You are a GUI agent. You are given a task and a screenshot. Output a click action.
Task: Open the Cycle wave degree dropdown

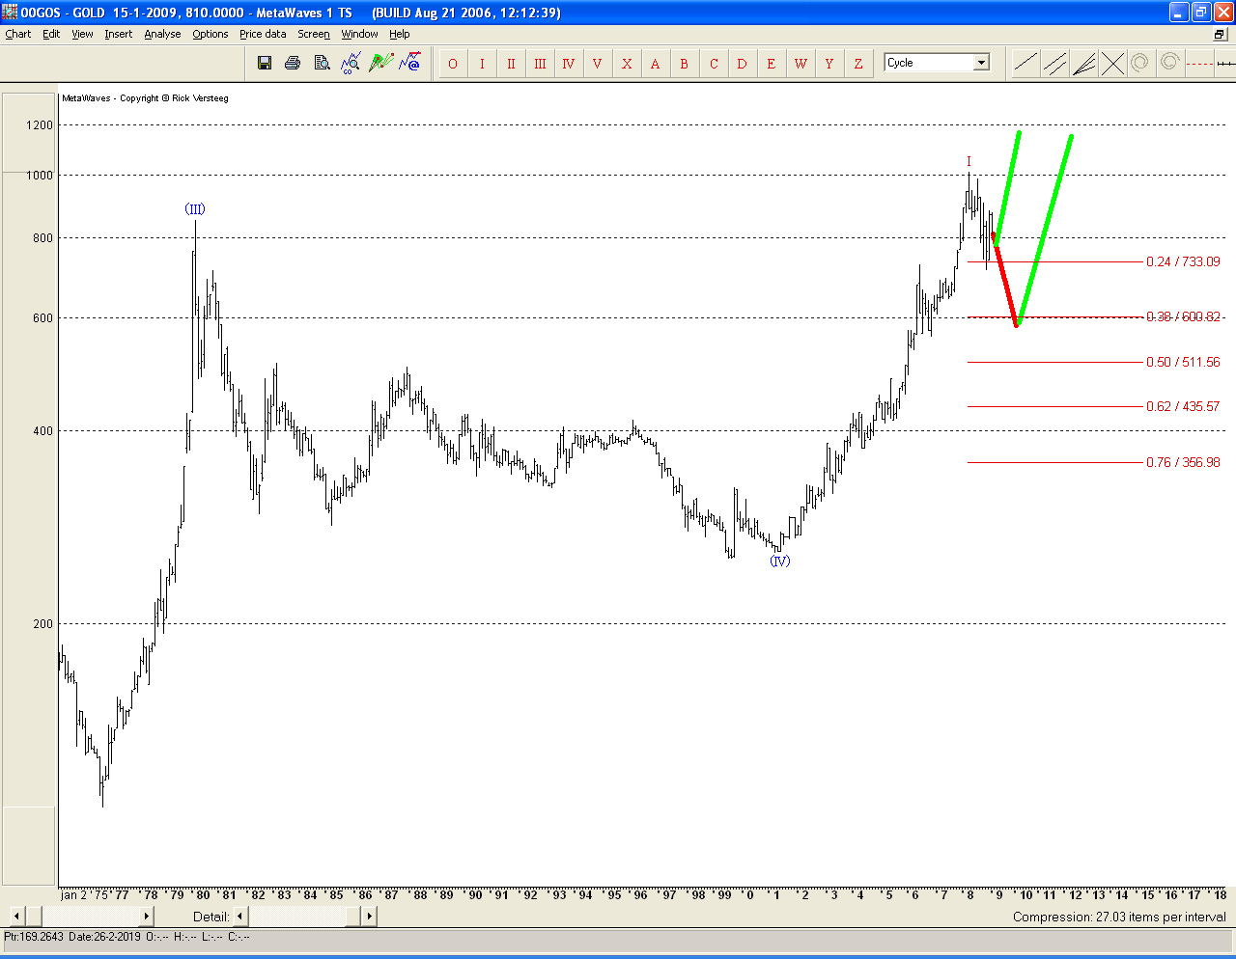tap(981, 63)
